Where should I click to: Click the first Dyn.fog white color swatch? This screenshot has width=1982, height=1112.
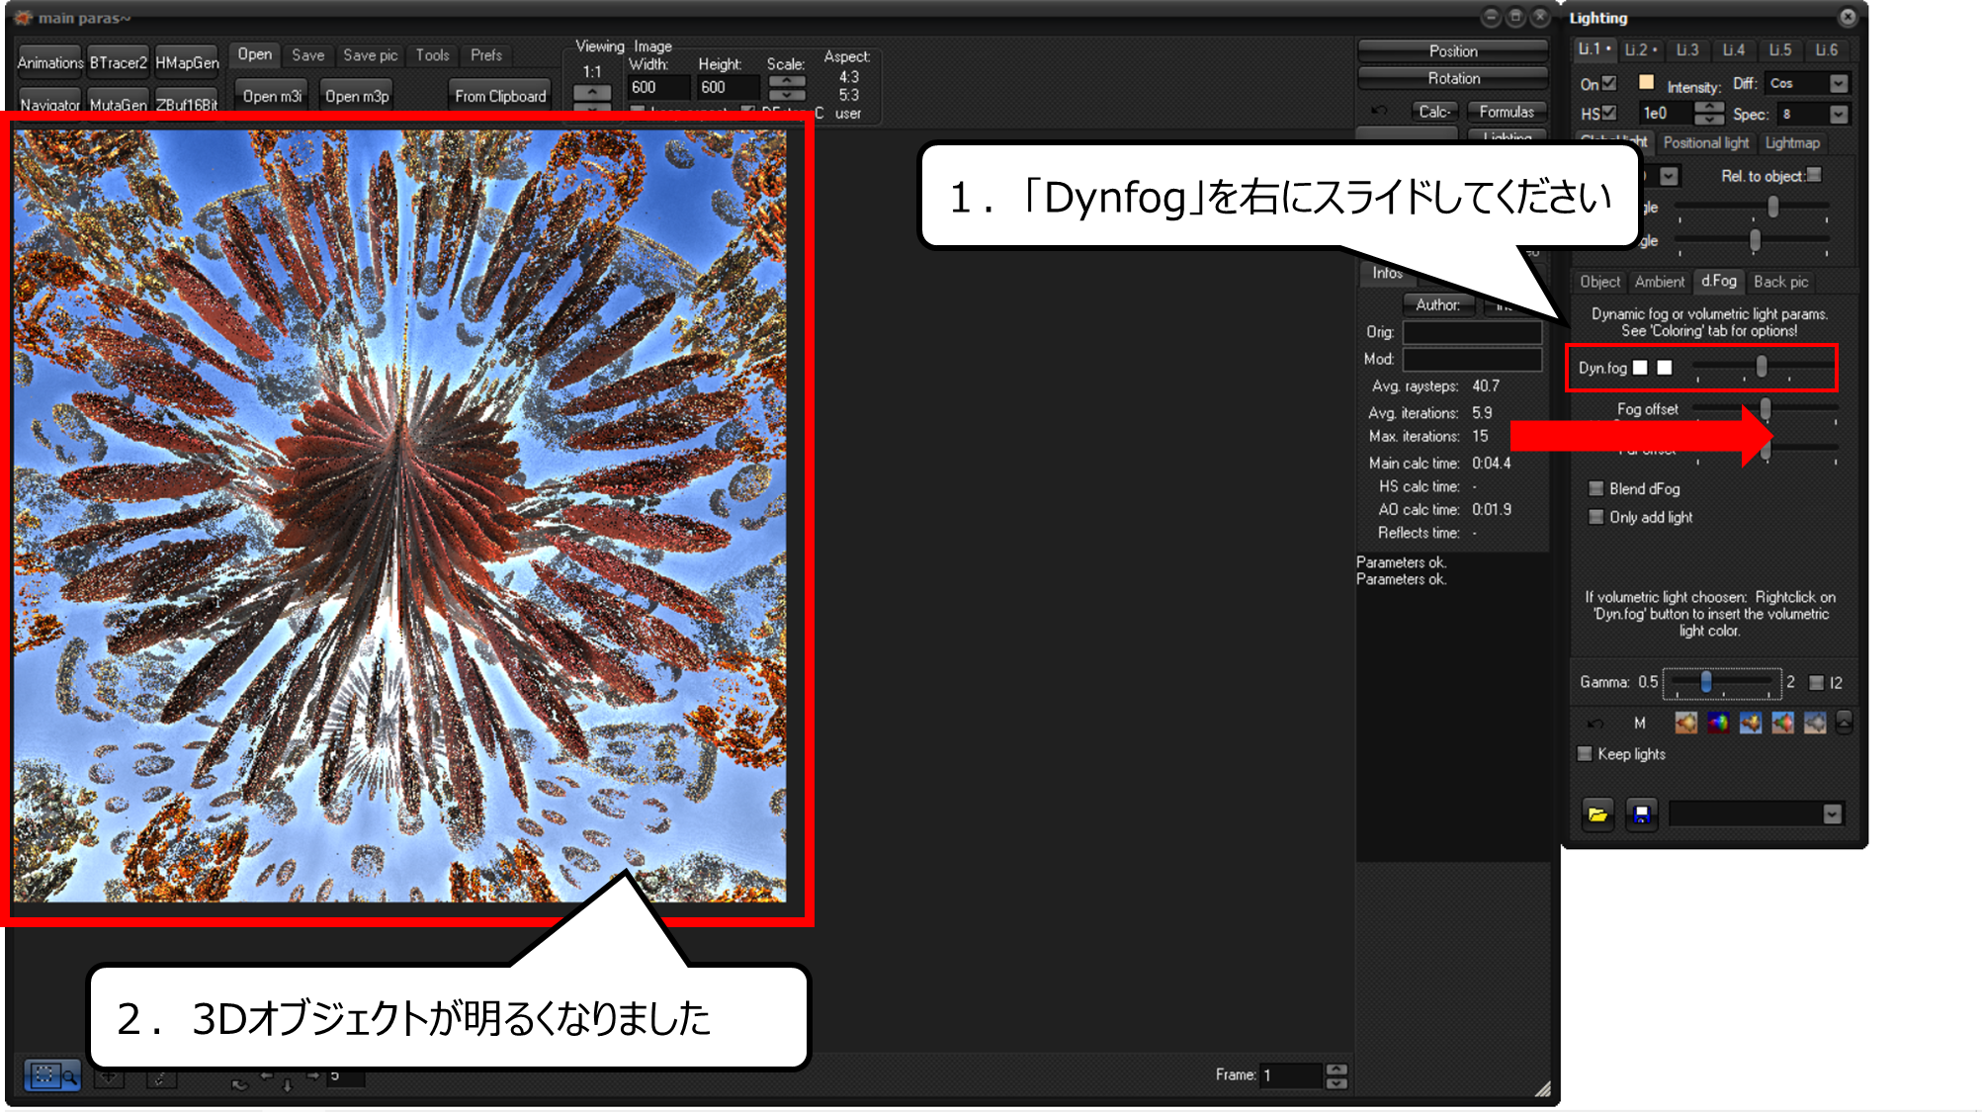click(1640, 368)
